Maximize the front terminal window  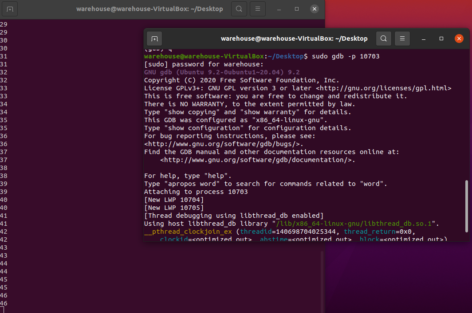click(441, 39)
